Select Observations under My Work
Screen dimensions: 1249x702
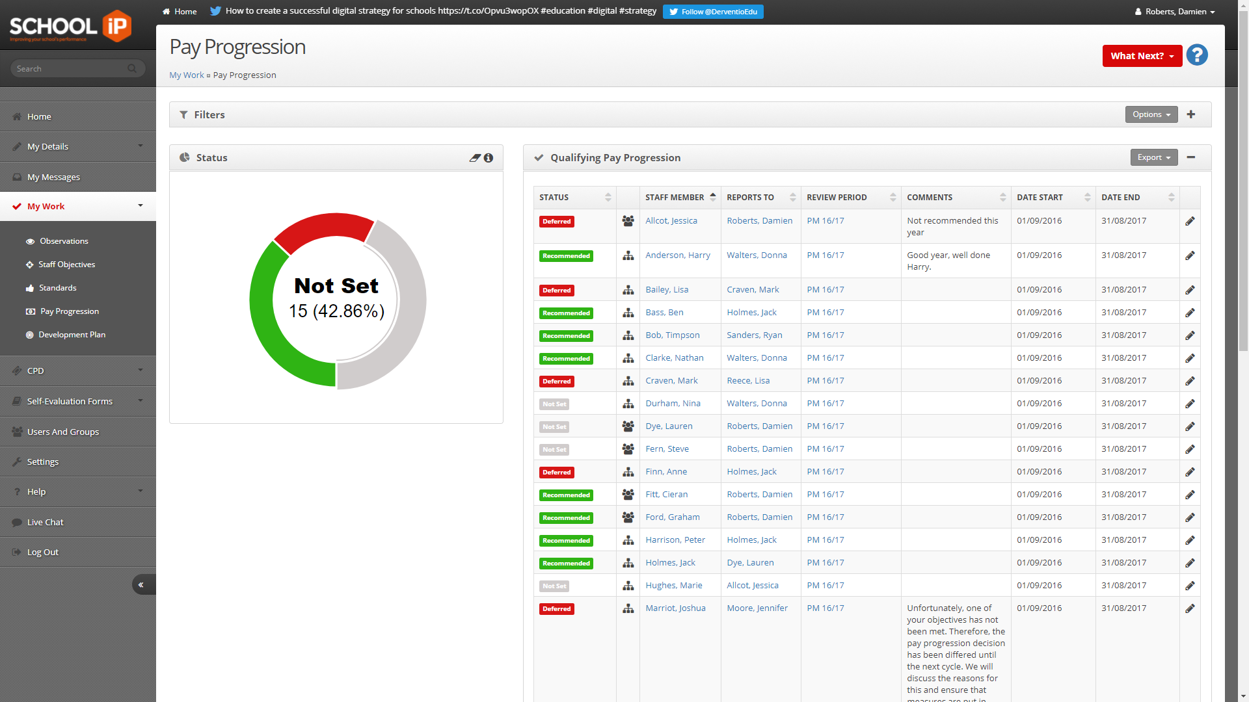(64, 241)
